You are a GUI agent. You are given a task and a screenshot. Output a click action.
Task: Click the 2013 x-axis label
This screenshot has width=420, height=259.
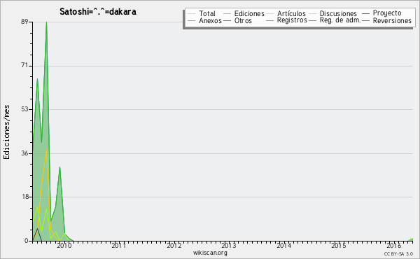click(229, 245)
